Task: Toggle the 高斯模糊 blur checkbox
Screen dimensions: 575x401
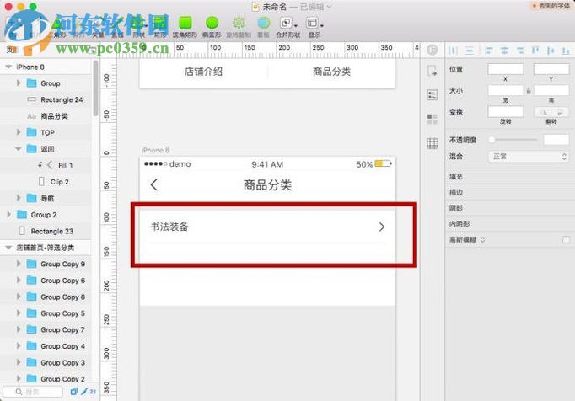Action: pos(567,240)
